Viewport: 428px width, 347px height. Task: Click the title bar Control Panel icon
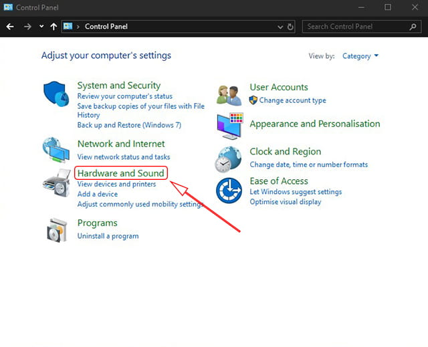coord(8,7)
